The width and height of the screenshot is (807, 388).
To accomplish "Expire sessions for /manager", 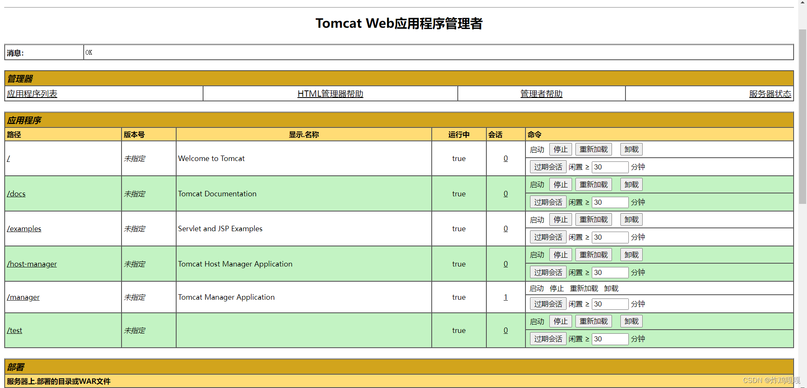I will pos(548,304).
